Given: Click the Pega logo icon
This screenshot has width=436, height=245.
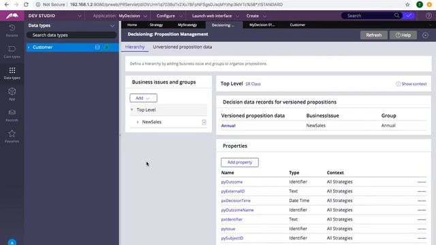Looking at the screenshot, I should click(x=12, y=16).
